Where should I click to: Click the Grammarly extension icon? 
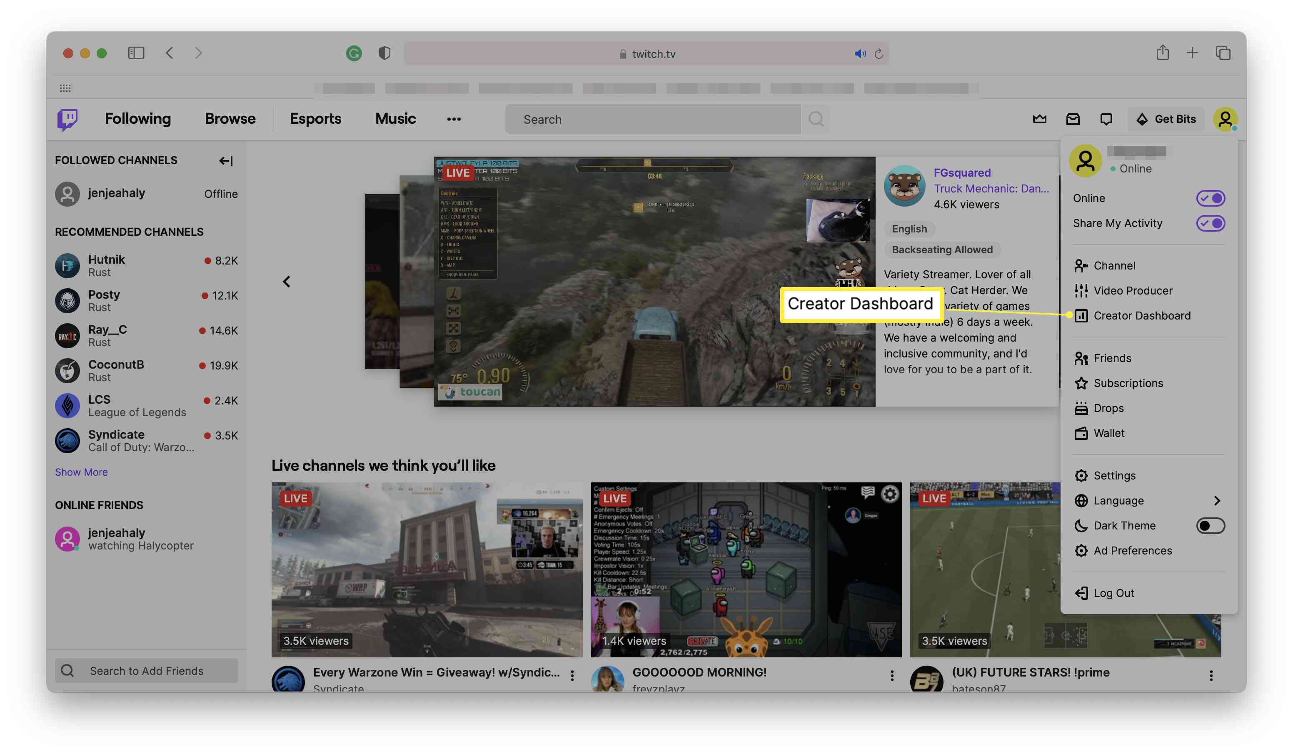[x=354, y=53]
